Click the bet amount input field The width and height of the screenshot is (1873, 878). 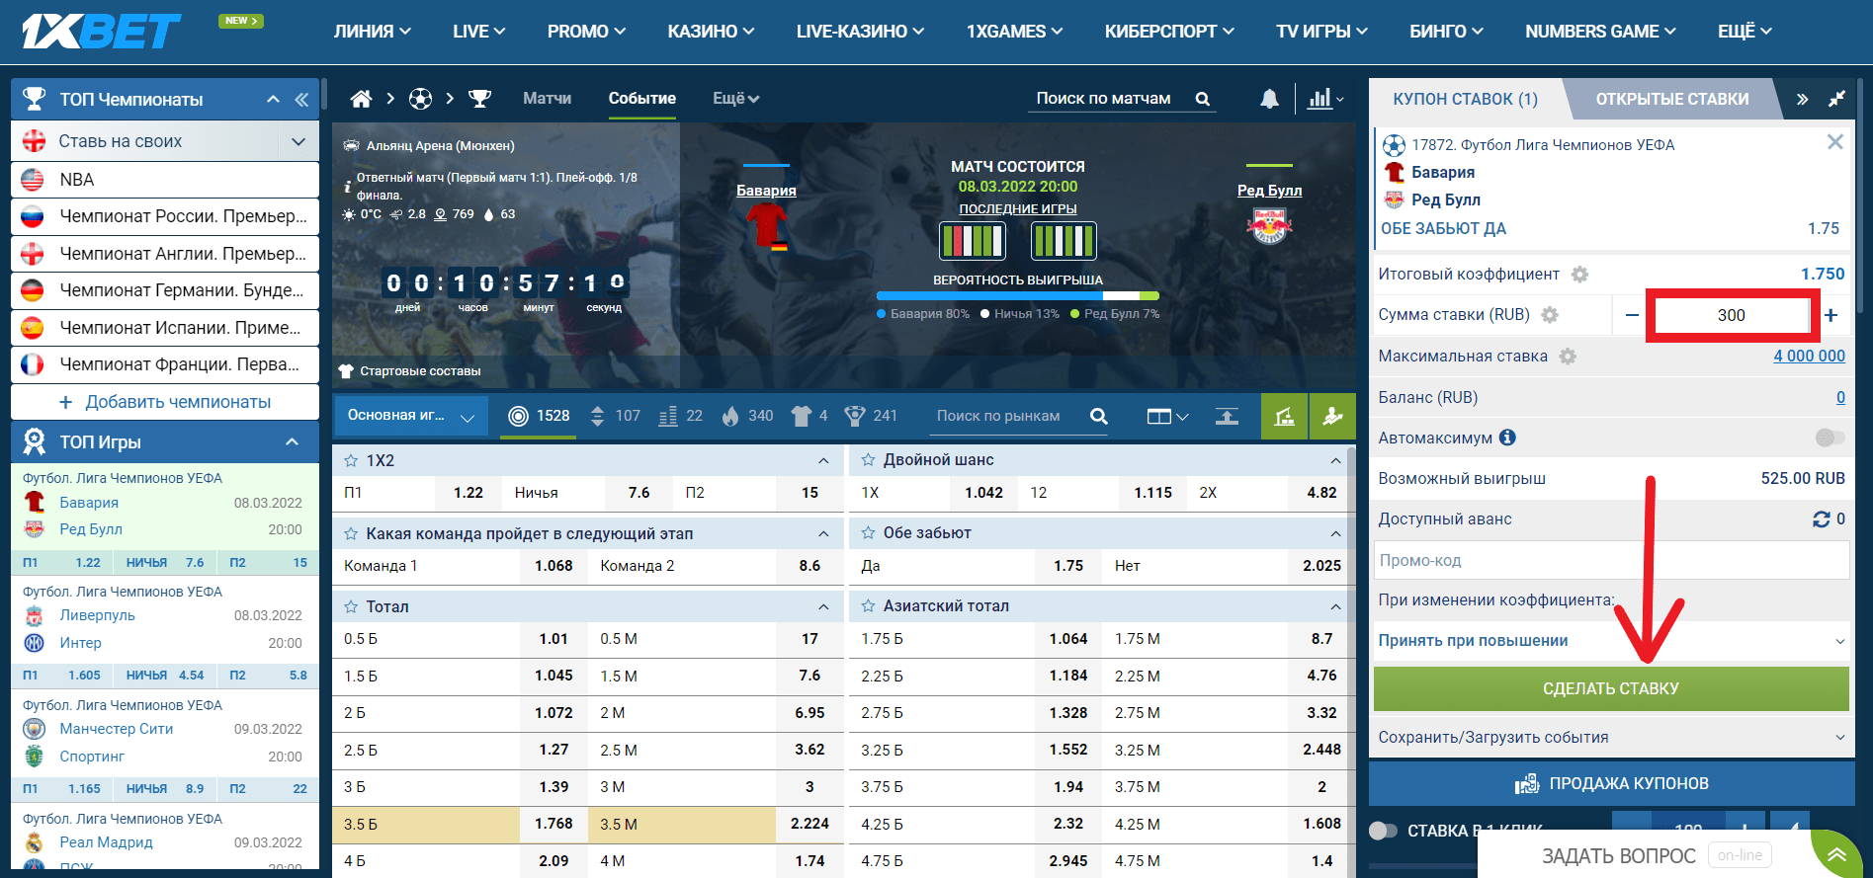tap(1731, 315)
